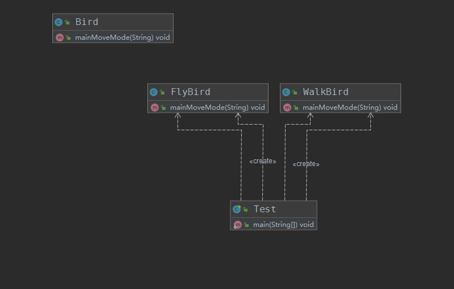The image size is (454, 289).
Task: Select the FlyBird class name
Action: (191, 92)
